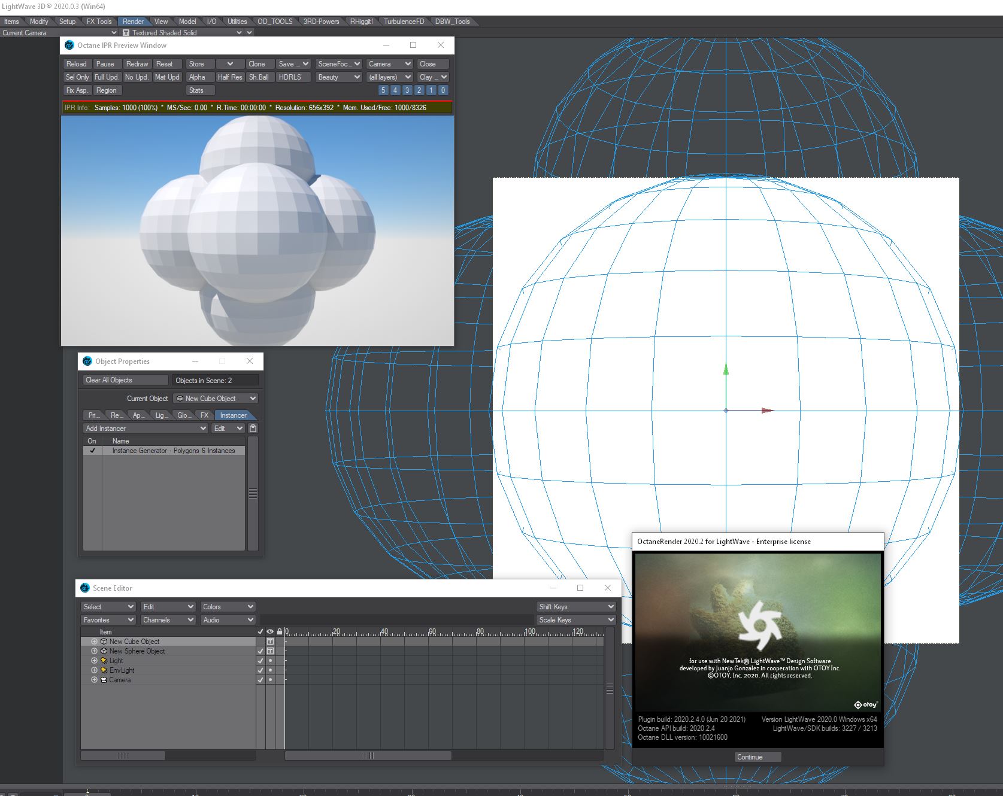Open the Textured Shaded Solid shading dropdown
The image size is (1003, 796).
pos(182,33)
